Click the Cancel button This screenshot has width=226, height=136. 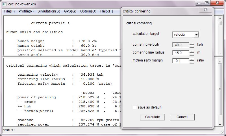click(x=182, y=117)
